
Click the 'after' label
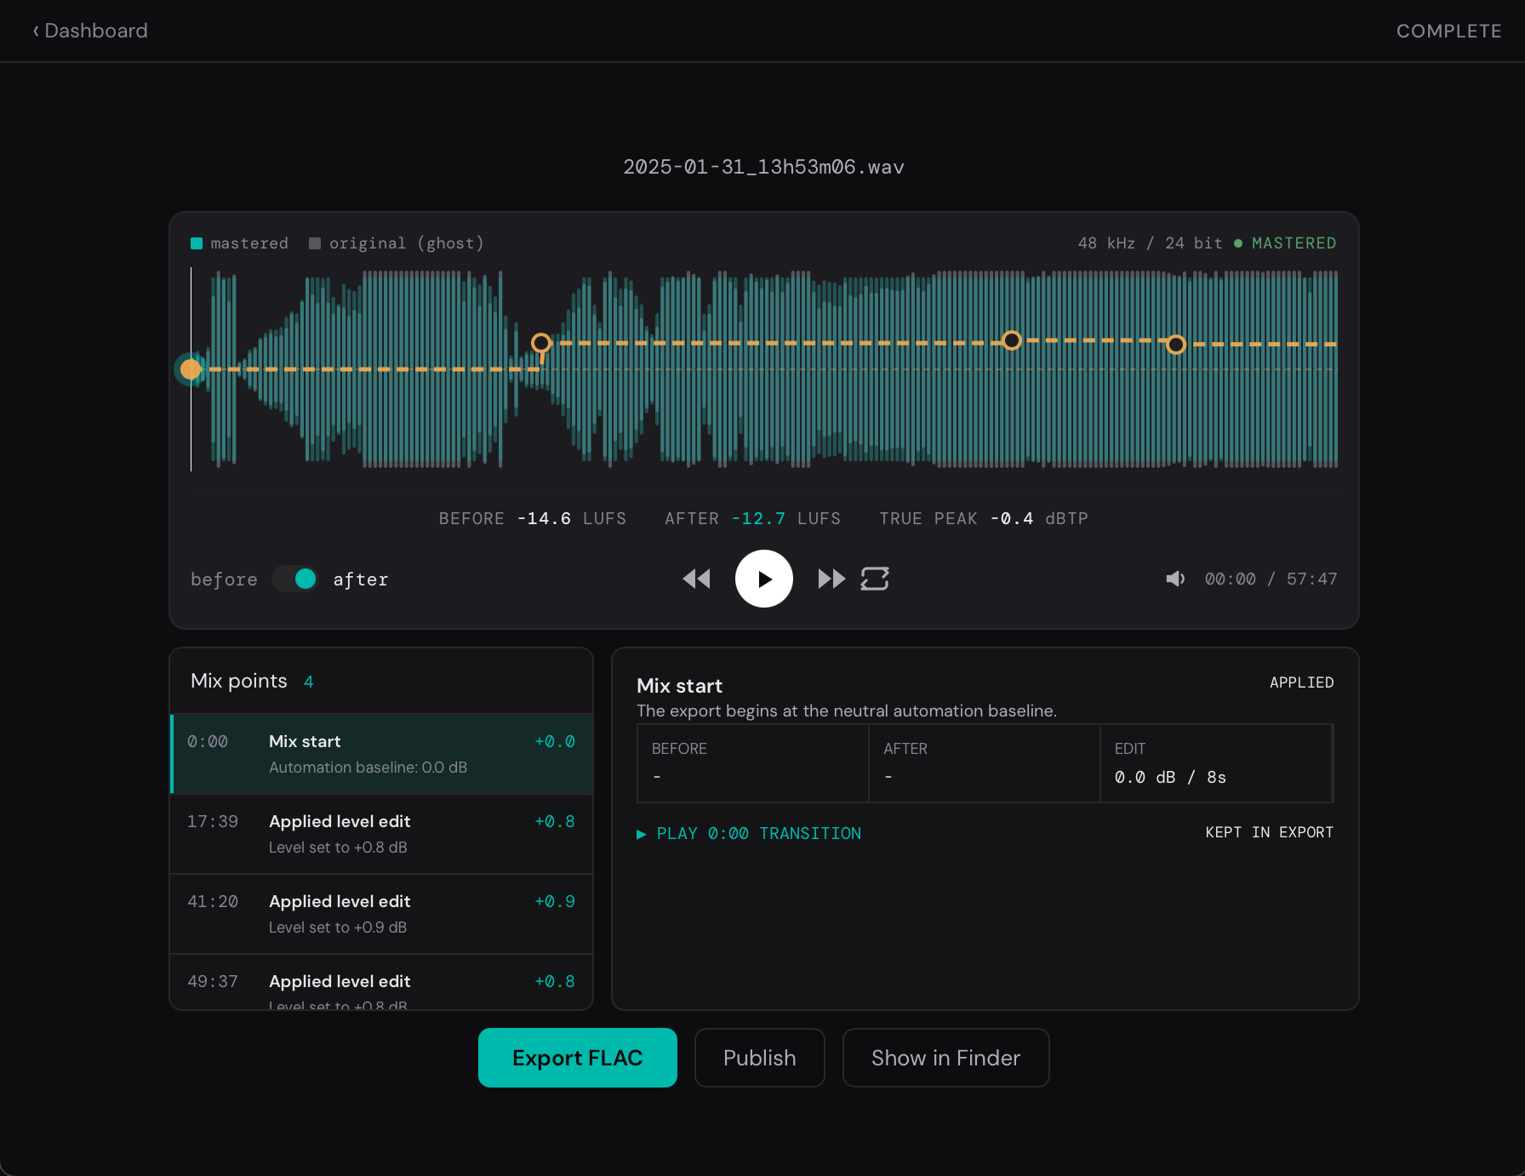pyautogui.click(x=361, y=579)
